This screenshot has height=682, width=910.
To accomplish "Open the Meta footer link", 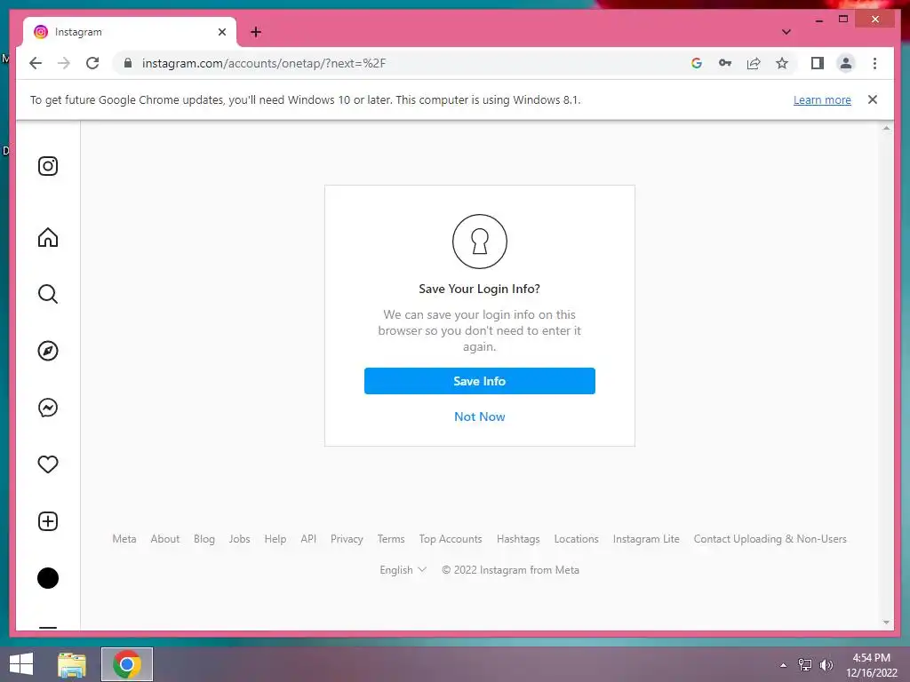I will pyautogui.click(x=124, y=539).
